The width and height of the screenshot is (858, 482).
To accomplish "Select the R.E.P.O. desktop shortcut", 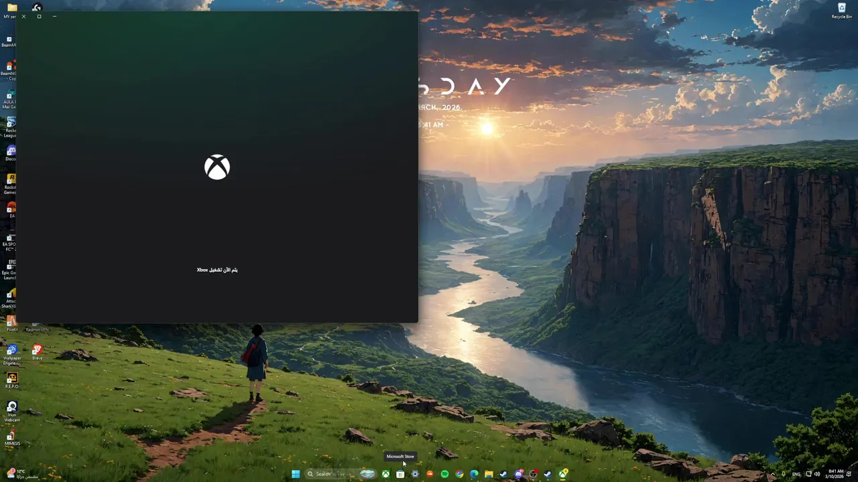I will click(x=11, y=380).
